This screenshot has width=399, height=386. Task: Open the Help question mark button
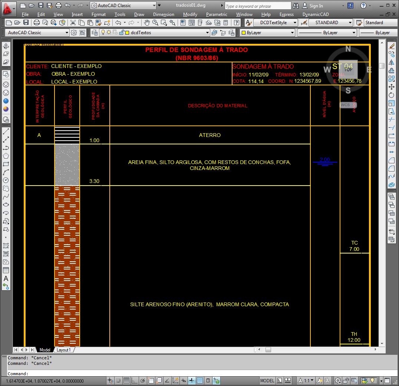(x=363, y=6)
